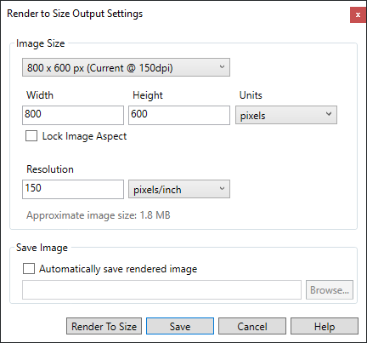
Task: Check Automatically save rendered image box
Action: click(x=29, y=268)
